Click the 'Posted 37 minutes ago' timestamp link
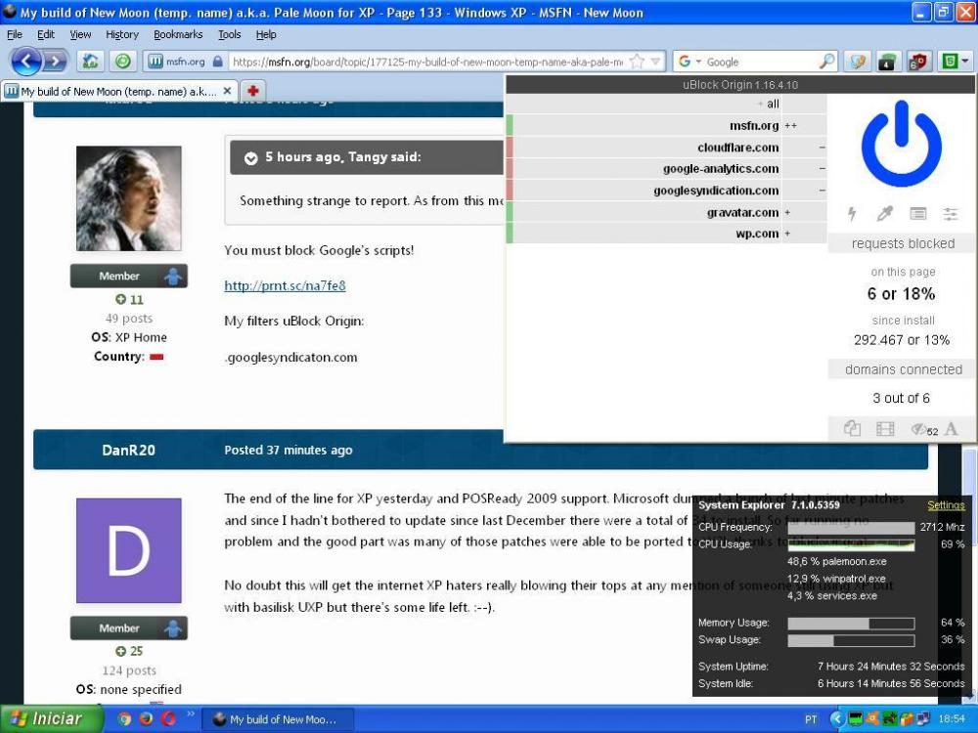The image size is (978, 733). 289,450
